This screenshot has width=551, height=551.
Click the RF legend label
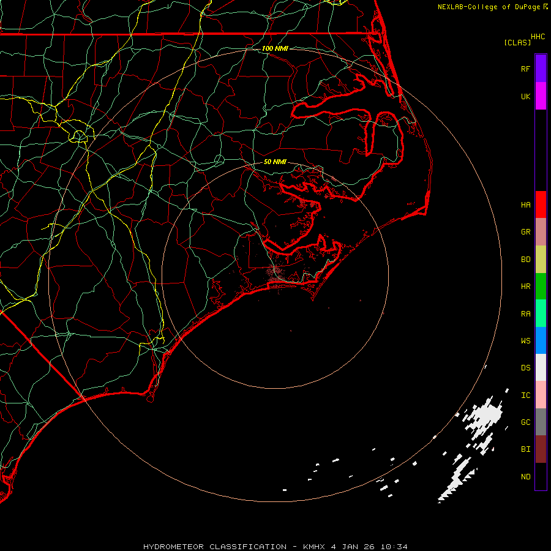[x=525, y=69]
